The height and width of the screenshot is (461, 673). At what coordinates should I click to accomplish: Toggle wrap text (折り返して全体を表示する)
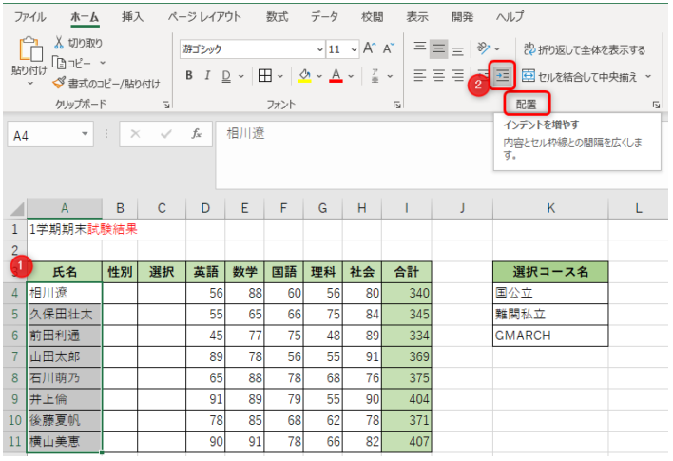coord(583,49)
